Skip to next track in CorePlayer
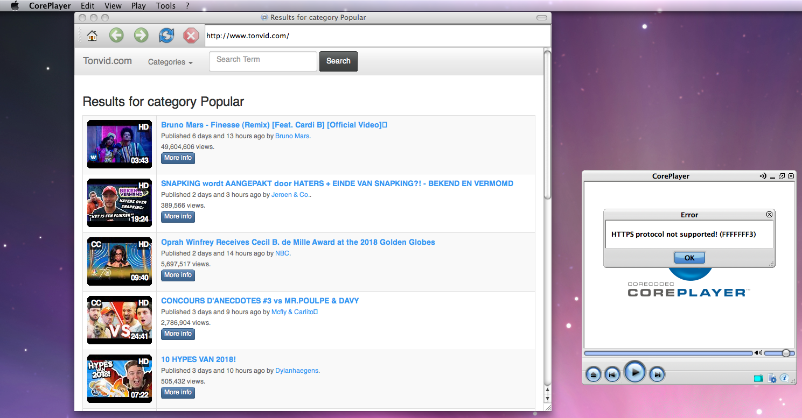 point(657,374)
